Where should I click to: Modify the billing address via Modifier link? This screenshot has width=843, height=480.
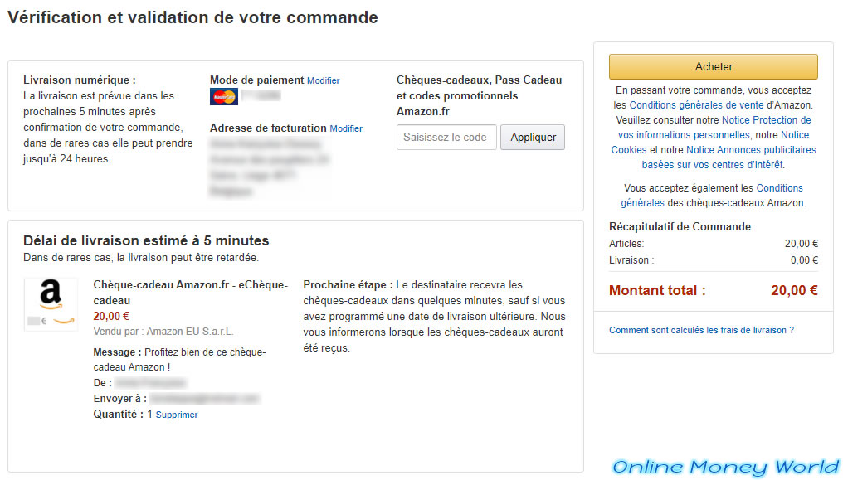346,128
